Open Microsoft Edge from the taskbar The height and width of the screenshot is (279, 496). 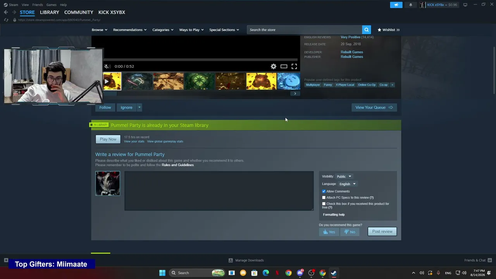(x=266, y=273)
